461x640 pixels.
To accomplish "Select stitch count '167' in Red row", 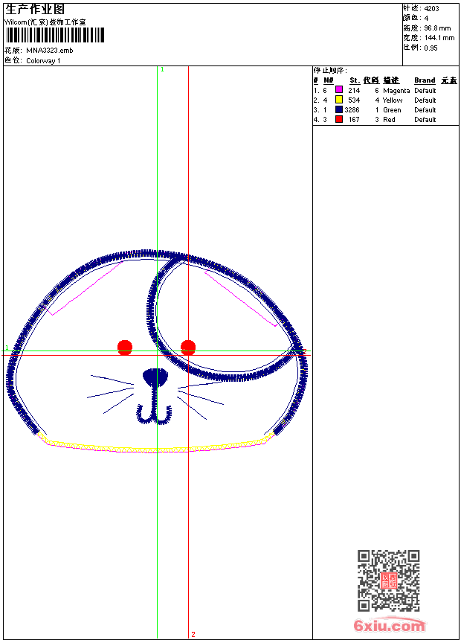I will click(354, 120).
